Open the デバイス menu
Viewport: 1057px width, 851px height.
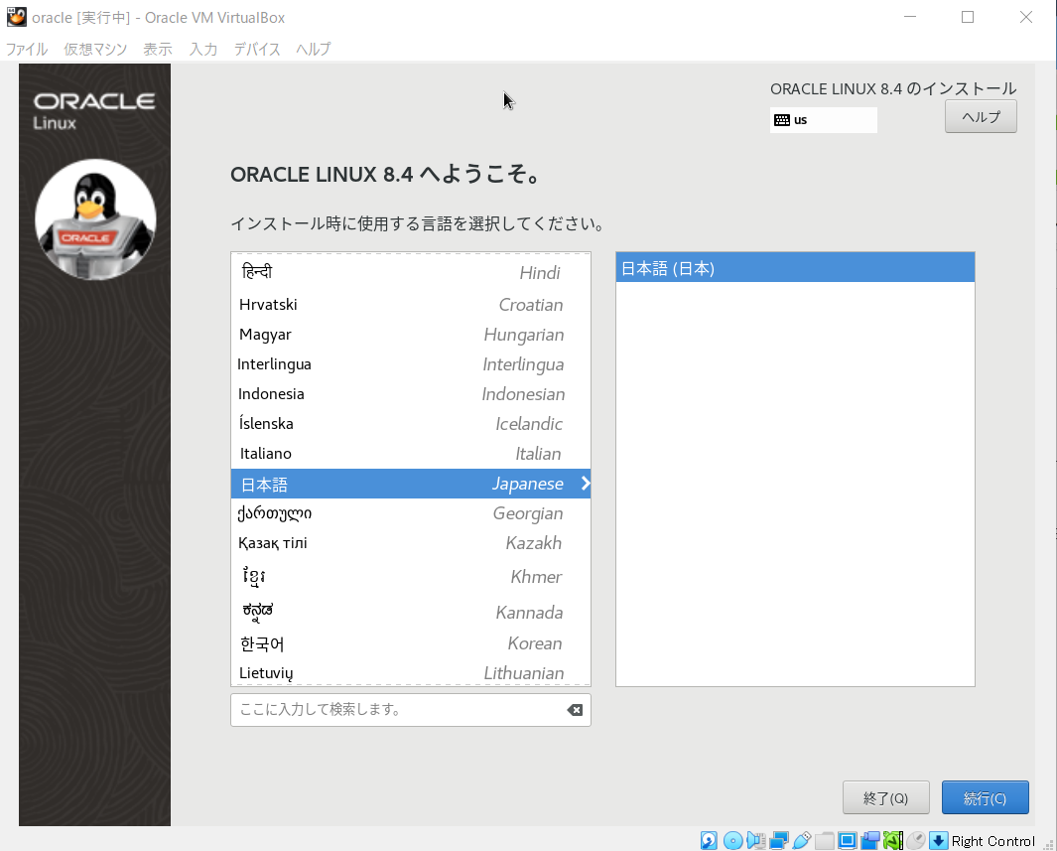[x=256, y=49]
